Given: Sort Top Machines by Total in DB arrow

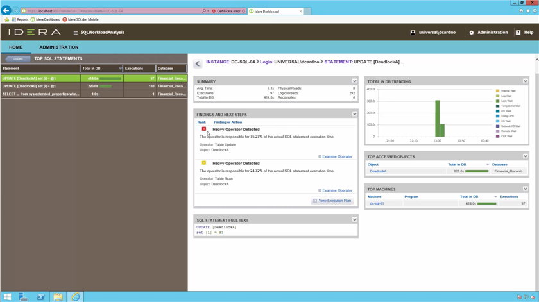Looking at the screenshot, I should [495, 197].
